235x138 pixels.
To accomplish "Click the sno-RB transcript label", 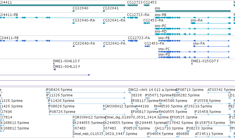I will pyautogui.click(x=160, y=15).
